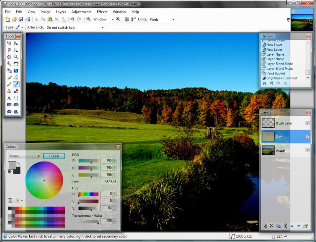
Task: Toggle visibility of Brush Layer
Action: pos(307,123)
